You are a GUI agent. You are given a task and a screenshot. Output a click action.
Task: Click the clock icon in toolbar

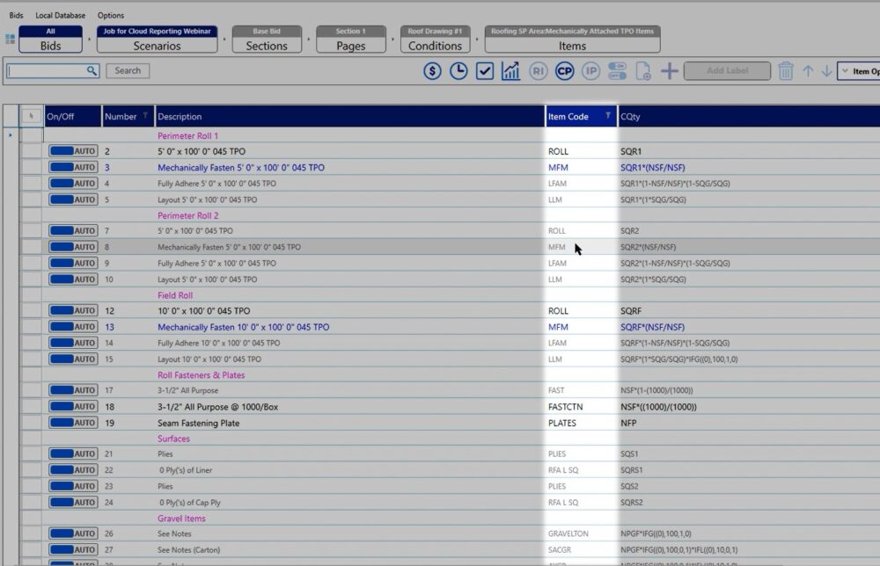[x=458, y=71]
